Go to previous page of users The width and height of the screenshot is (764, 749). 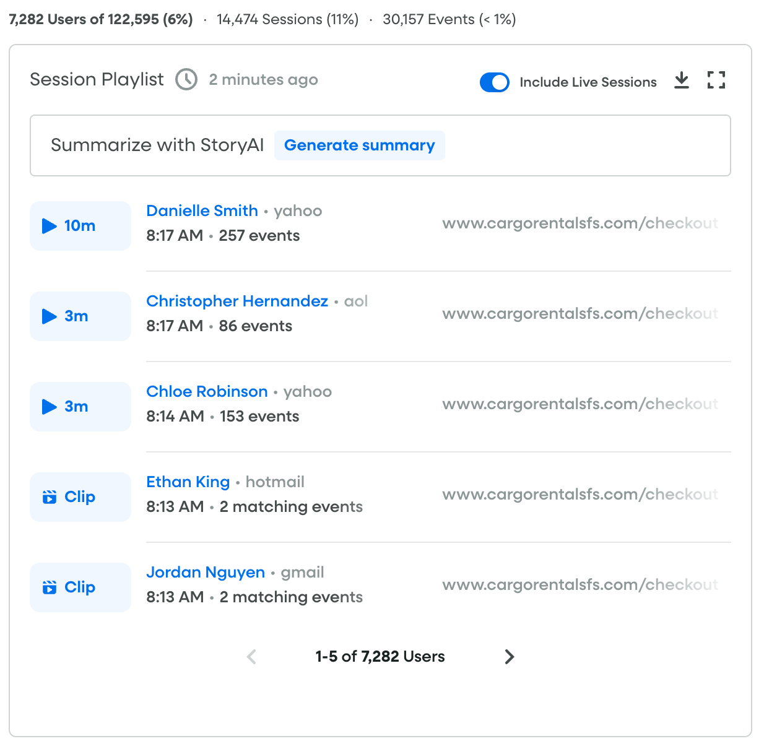click(x=251, y=657)
